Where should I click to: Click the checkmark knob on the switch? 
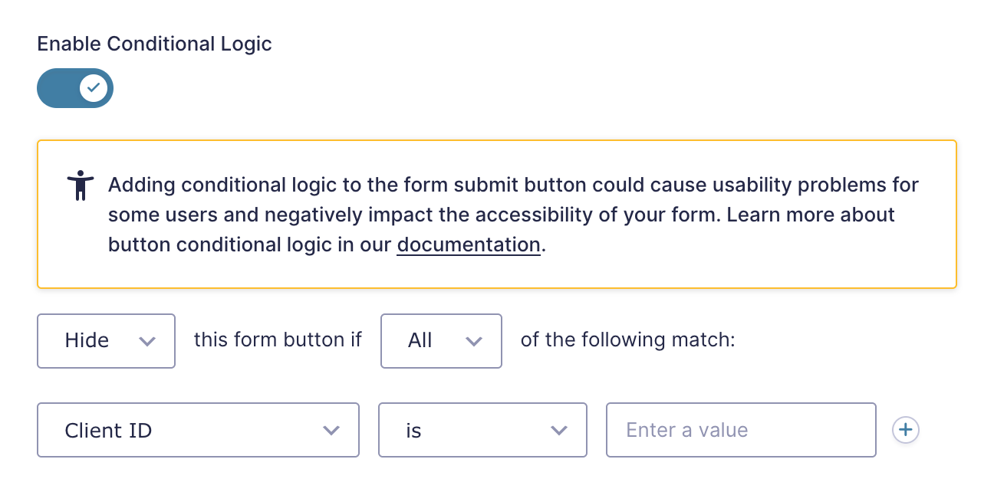(x=94, y=88)
